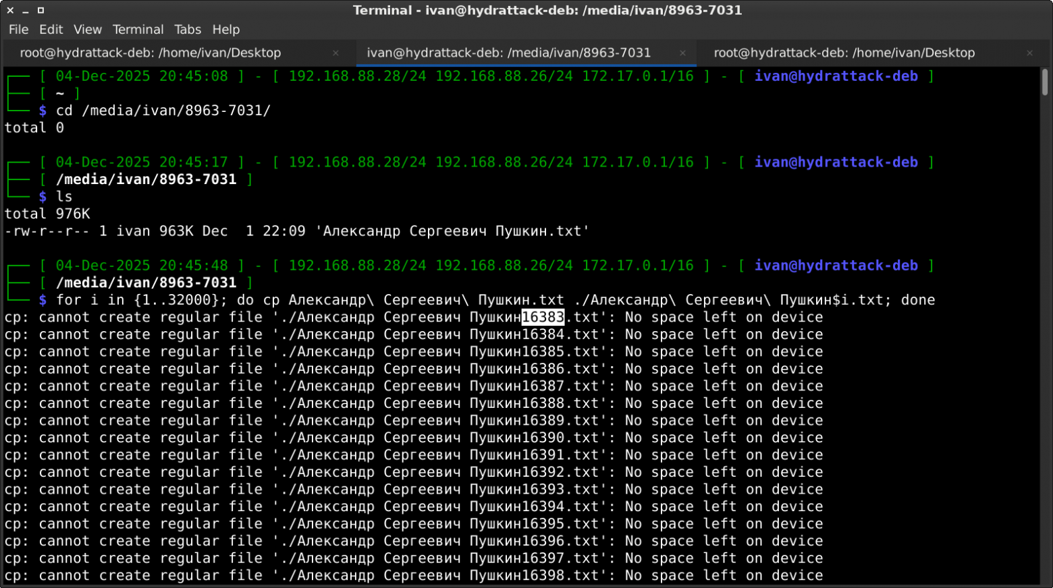The width and height of the screenshot is (1053, 588).
Task: Click the terminal vertical scrollbar thumb
Action: 1045,82
